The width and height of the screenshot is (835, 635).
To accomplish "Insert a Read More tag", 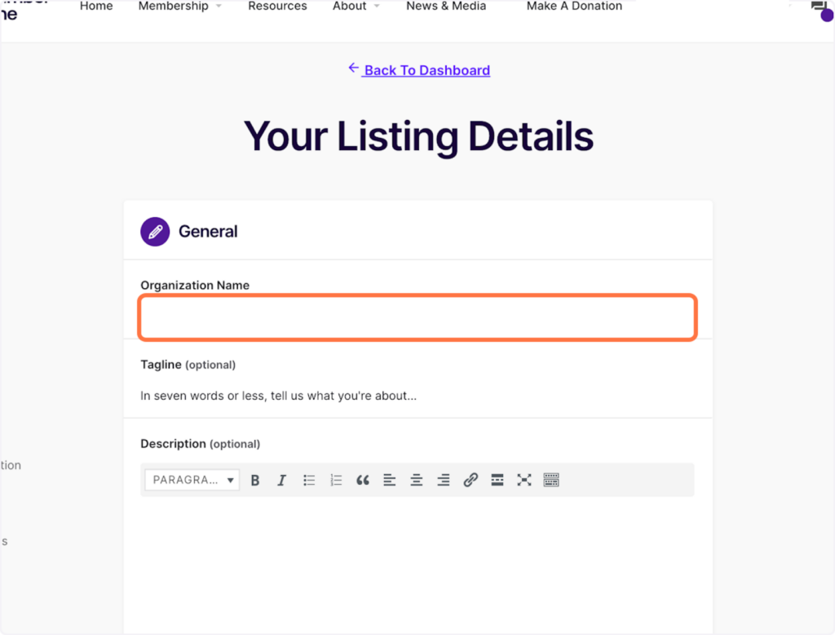I will coord(497,480).
